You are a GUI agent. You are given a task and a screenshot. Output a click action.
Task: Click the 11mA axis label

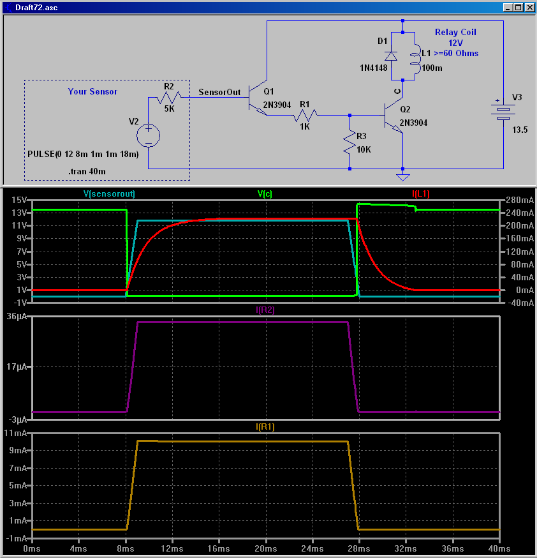(16, 433)
